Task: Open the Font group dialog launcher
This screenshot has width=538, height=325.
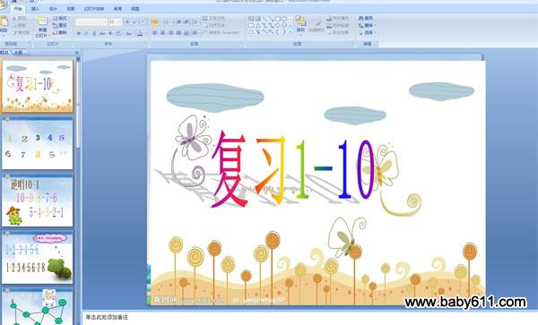Action: pos(146,44)
